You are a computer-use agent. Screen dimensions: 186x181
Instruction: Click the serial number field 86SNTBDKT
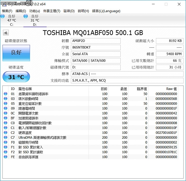tap(96, 47)
